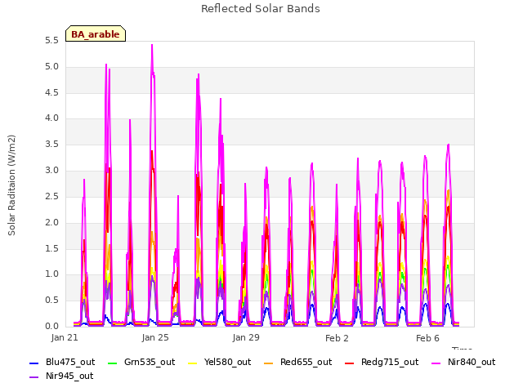Image resolution: width=523 pixels, height=392 pixels.
Task: Click the 3.5 y-axis tick label
Action: [x=51, y=145]
